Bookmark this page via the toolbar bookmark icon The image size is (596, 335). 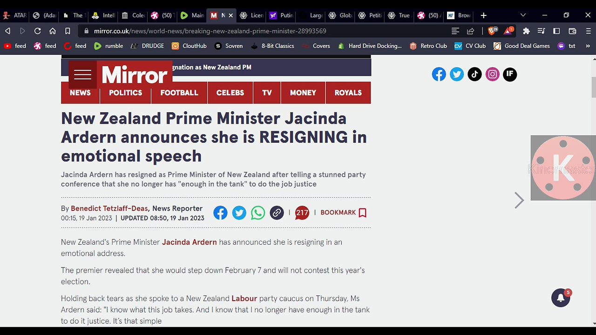pyautogui.click(x=68, y=31)
